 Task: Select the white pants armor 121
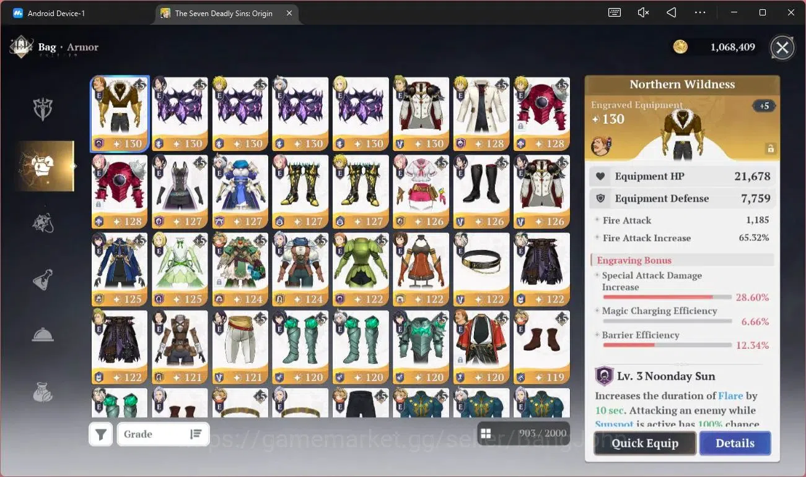coord(240,348)
